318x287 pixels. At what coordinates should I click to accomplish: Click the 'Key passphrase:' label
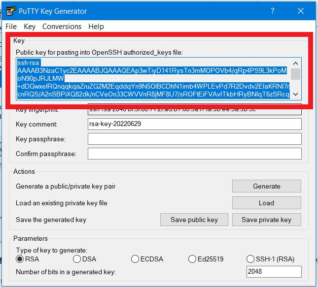click(40, 139)
